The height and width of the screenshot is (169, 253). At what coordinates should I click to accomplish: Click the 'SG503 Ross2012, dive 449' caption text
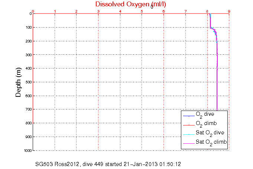click(x=69, y=164)
